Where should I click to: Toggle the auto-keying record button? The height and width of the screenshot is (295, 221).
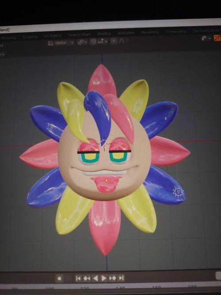click(60, 279)
